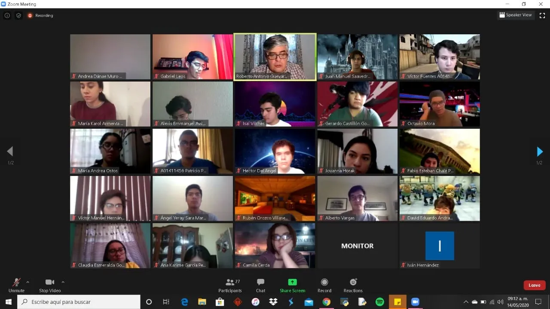Click the Recording status indicator
Image resolution: width=550 pixels, height=309 pixels.
[40, 15]
